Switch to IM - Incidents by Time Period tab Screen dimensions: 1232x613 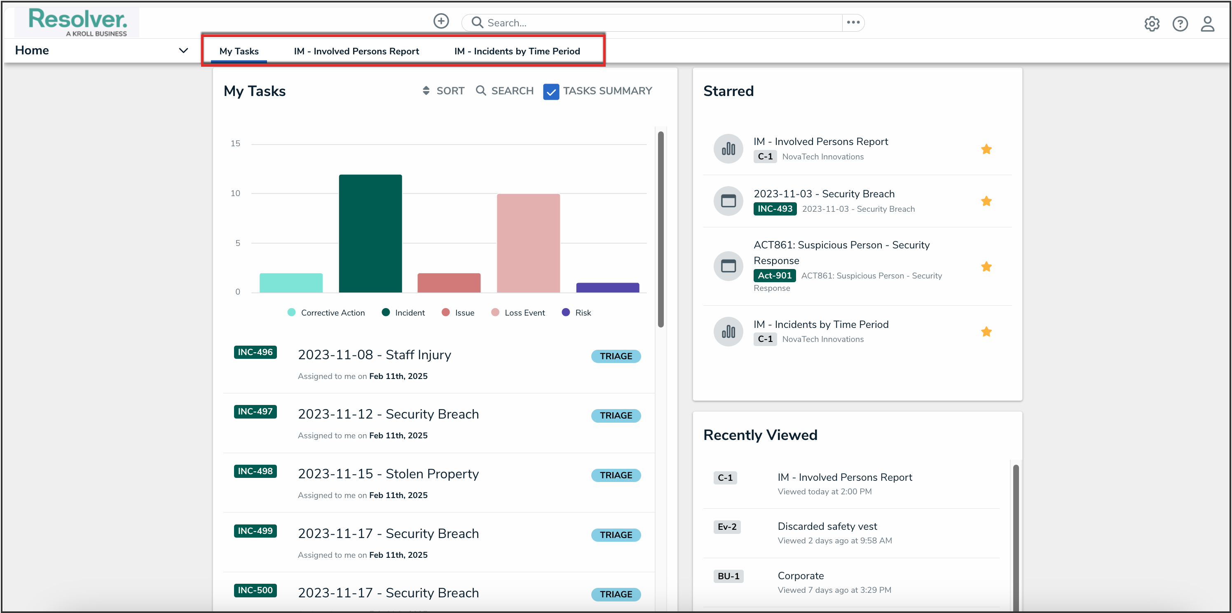pos(517,51)
